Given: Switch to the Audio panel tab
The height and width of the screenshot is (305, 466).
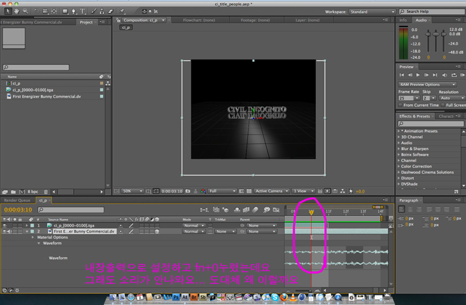Looking at the screenshot, I should coord(421,20).
